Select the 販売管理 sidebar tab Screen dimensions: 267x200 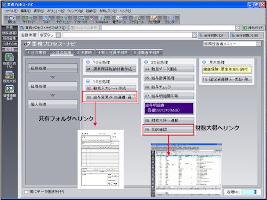pyautogui.click(x=9, y=38)
